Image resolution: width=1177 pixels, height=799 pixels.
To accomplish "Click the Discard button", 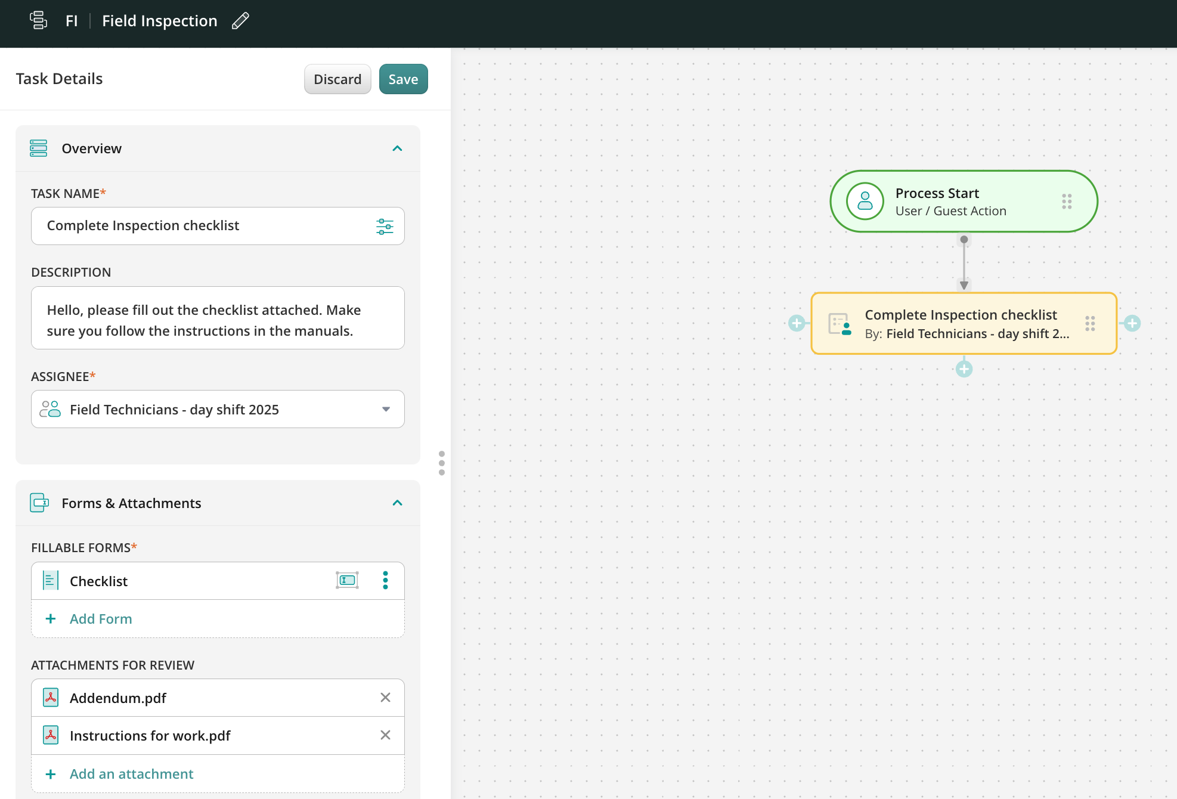I will 337,79.
